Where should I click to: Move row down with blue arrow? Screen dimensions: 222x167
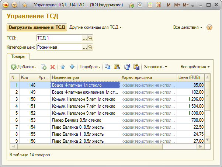click(x=72, y=67)
